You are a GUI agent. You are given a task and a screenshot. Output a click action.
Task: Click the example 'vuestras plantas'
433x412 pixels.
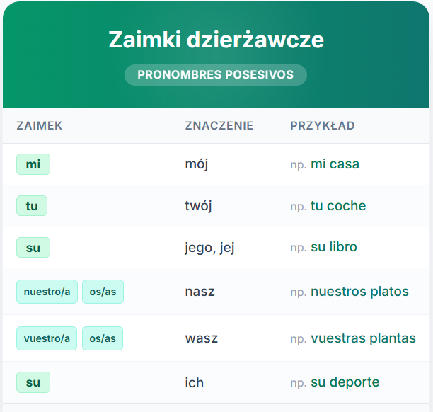pyautogui.click(x=364, y=338)
